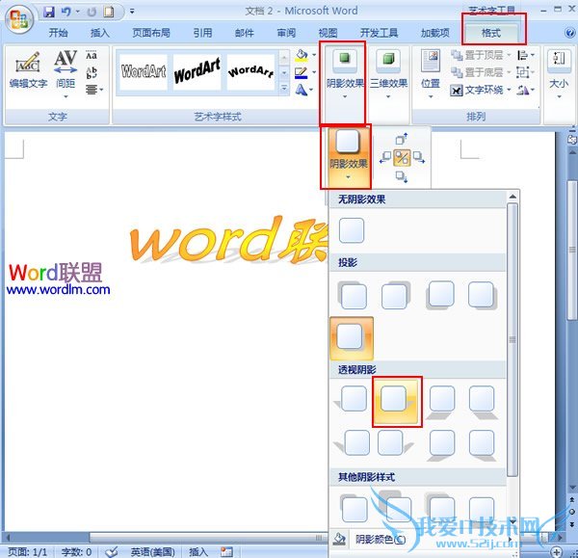578x558 pixels.
Task: Select the 无阴影效果 no shadow option
Action: [x=352, y=230]
